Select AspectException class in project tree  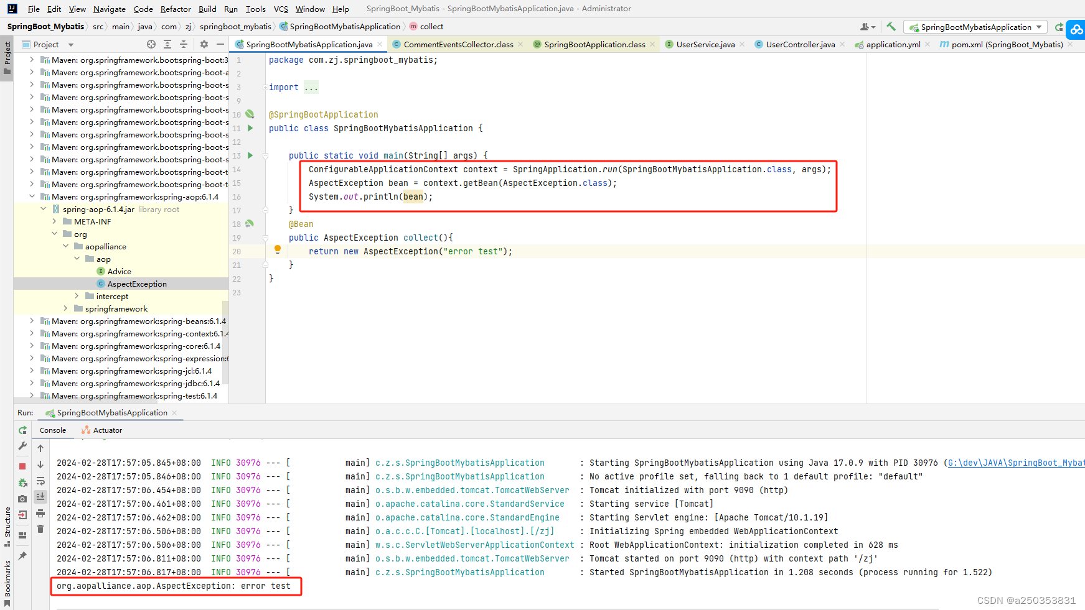click(136, 284)
